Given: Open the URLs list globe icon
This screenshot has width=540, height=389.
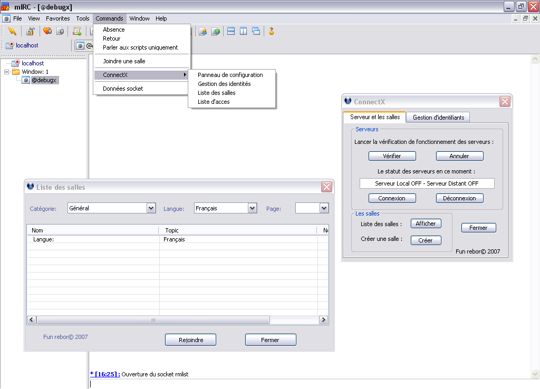Looking at the screenshot, I should pyautogui.click(x=216, y=31).
